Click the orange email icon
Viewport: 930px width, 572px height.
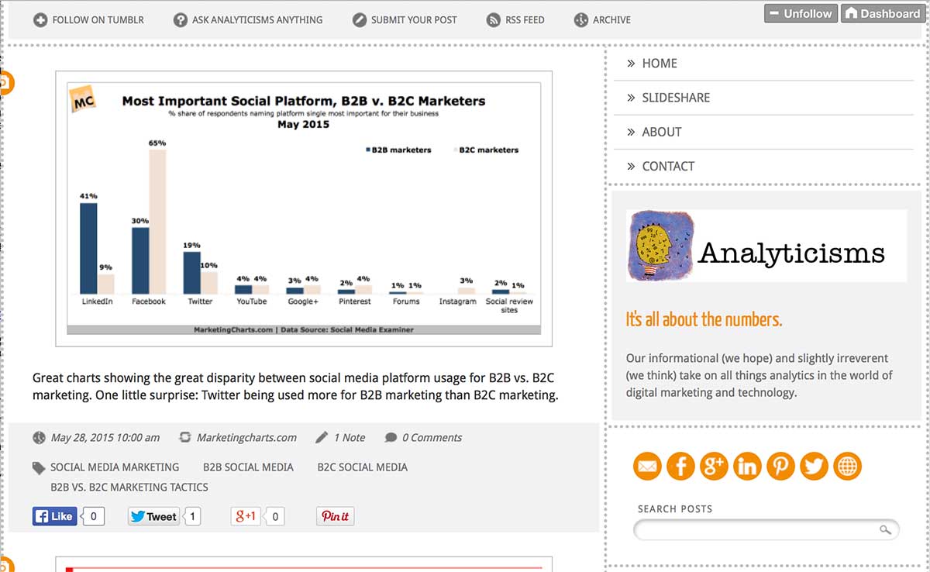pos(647,466)
